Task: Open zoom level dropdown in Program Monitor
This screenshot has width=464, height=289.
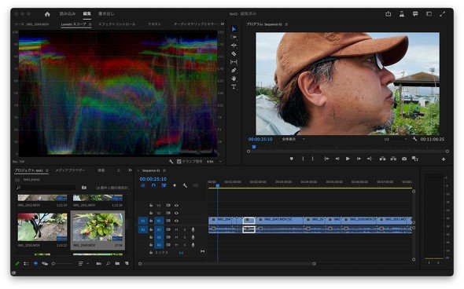Action: point(293,139)
